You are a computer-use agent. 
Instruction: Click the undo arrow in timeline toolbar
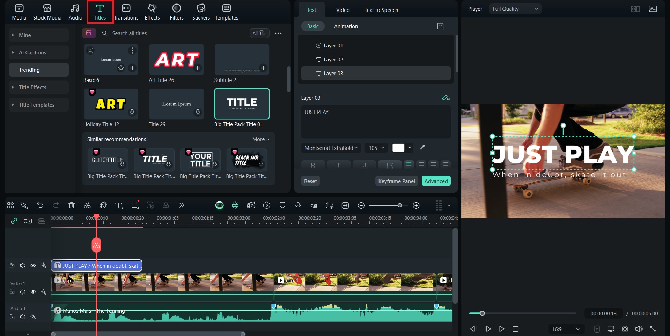[x=40, y=205]
